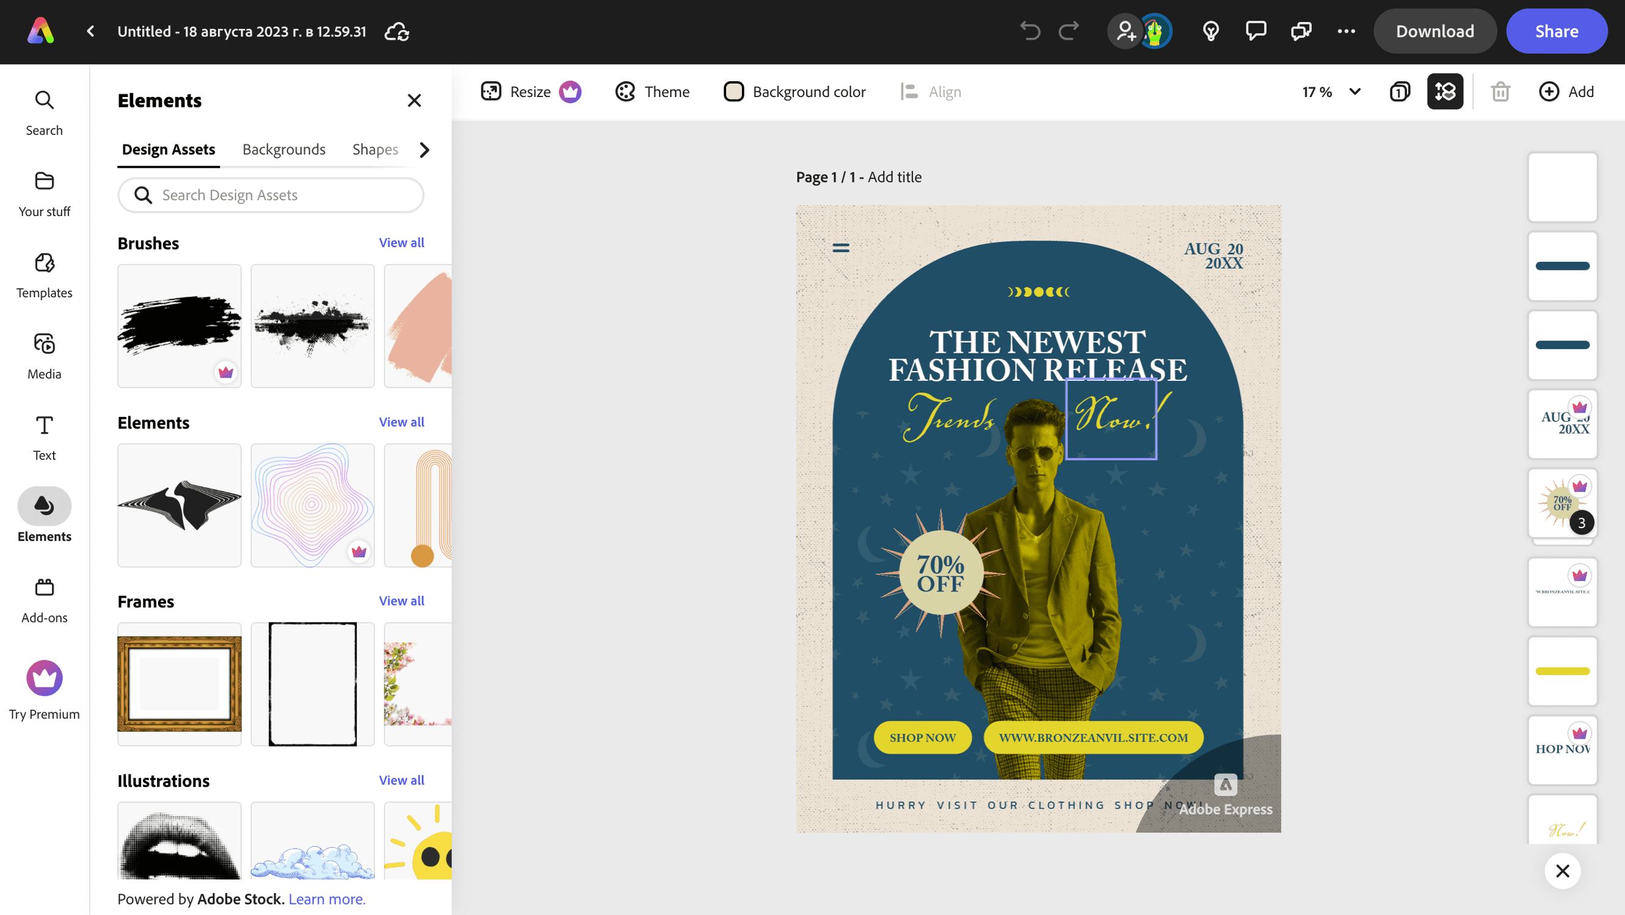Open the Text panel in the sidebar
The height and width of the screenshot is (915, 1625).
43,436
